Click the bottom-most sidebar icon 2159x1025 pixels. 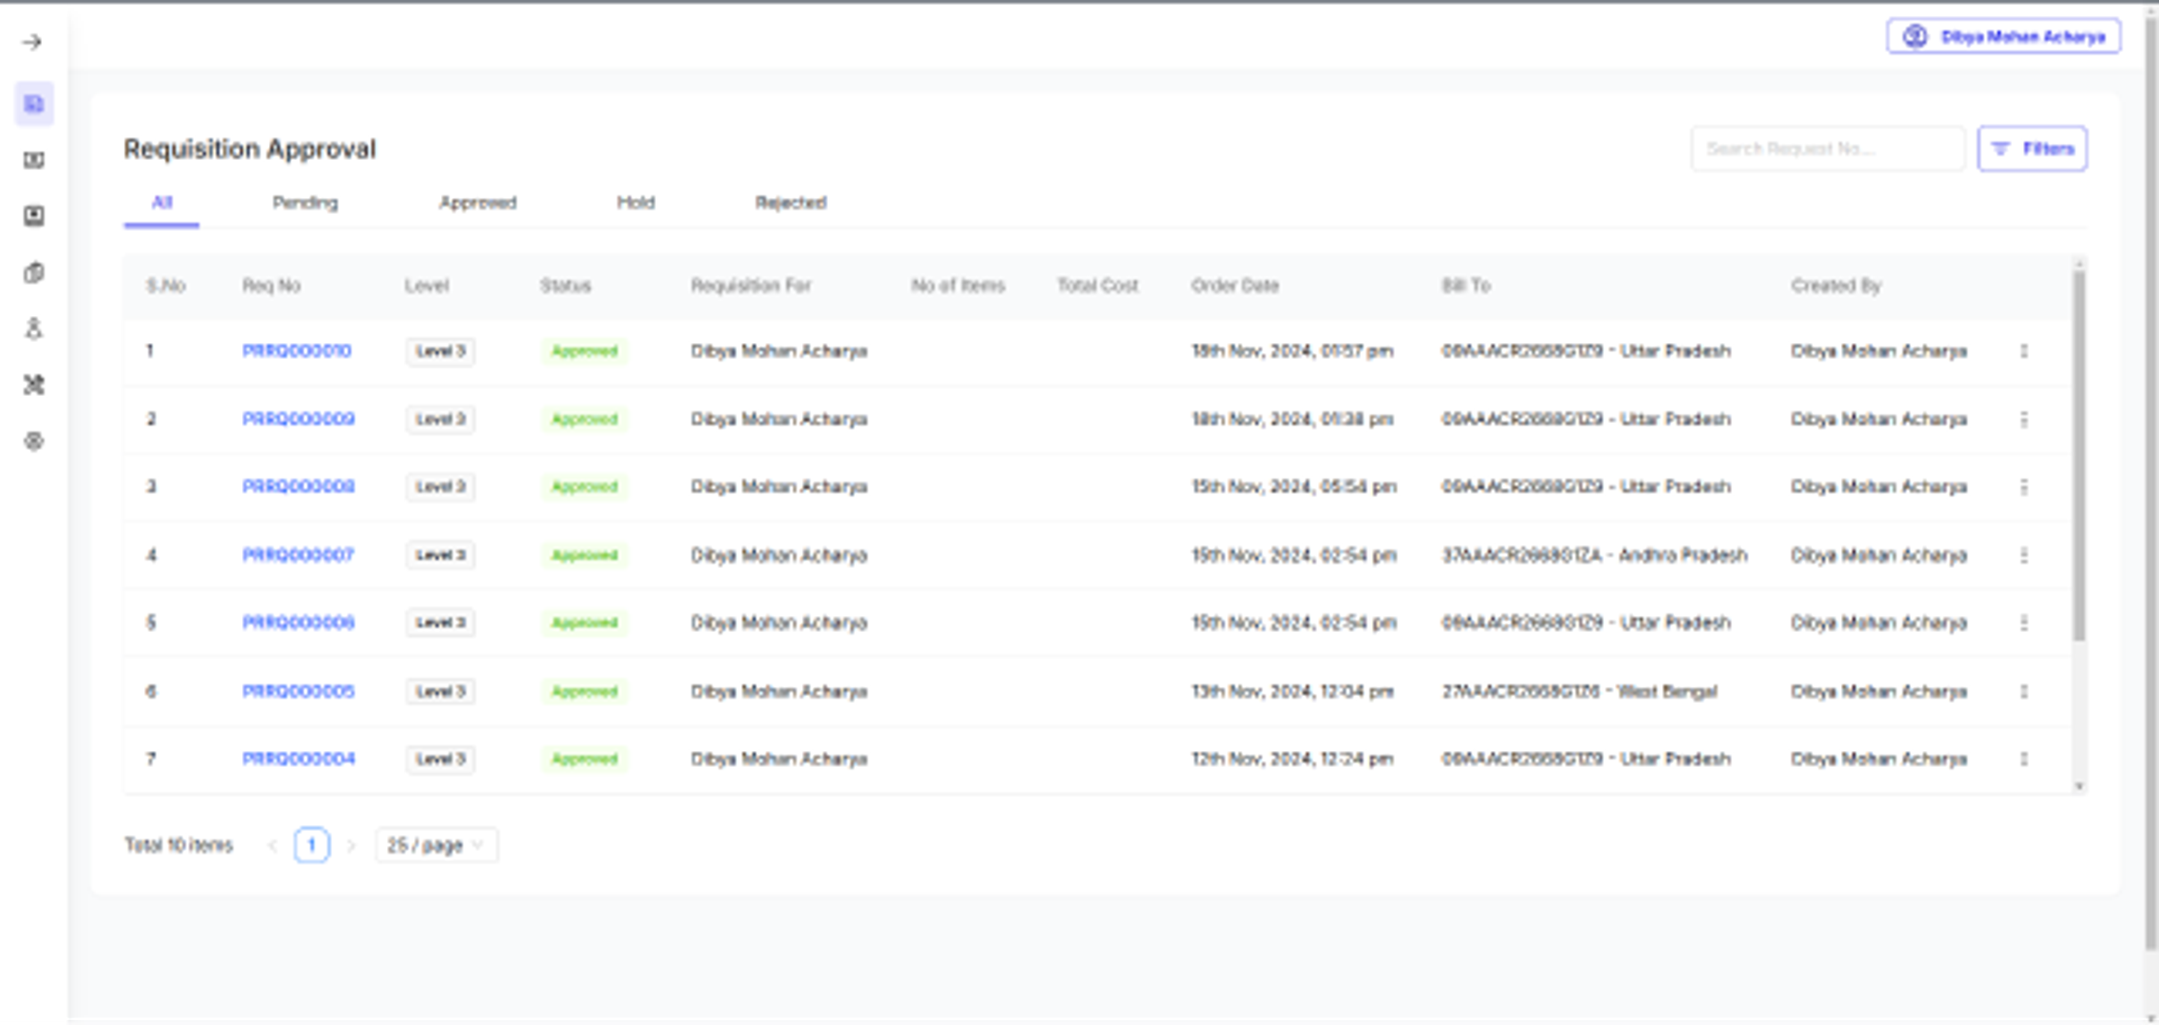(34, 441)
